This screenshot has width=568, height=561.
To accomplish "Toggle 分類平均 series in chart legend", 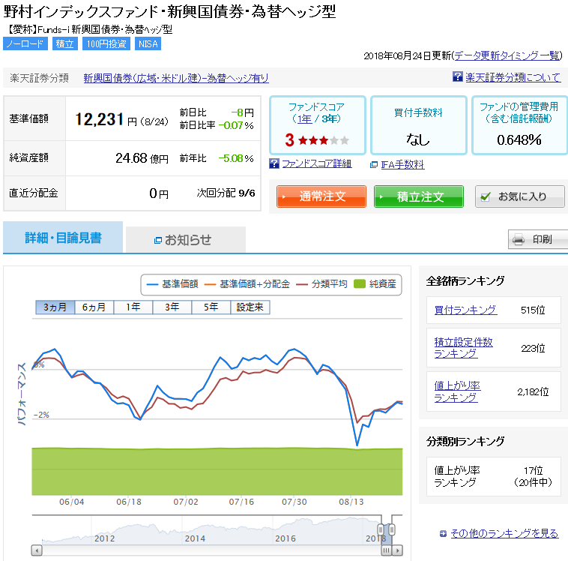I will [321, 284].
